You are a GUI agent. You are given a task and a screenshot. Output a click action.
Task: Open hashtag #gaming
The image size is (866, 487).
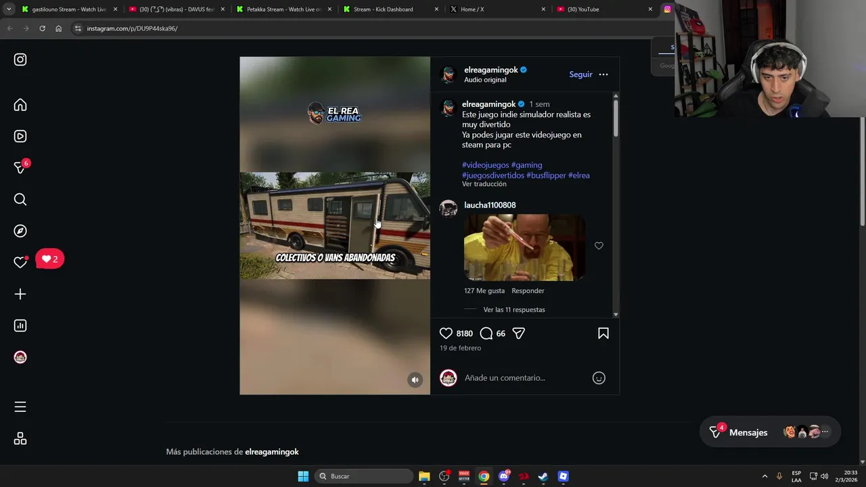click(526, 165)
